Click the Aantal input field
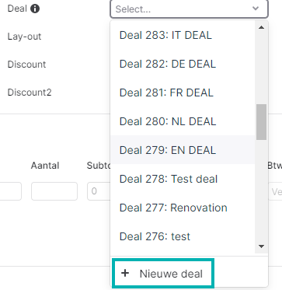This screenshot has height=290, width=282. (54, 191)
